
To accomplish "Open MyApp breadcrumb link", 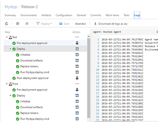I will pyautogui.click(x=11, y=7).
